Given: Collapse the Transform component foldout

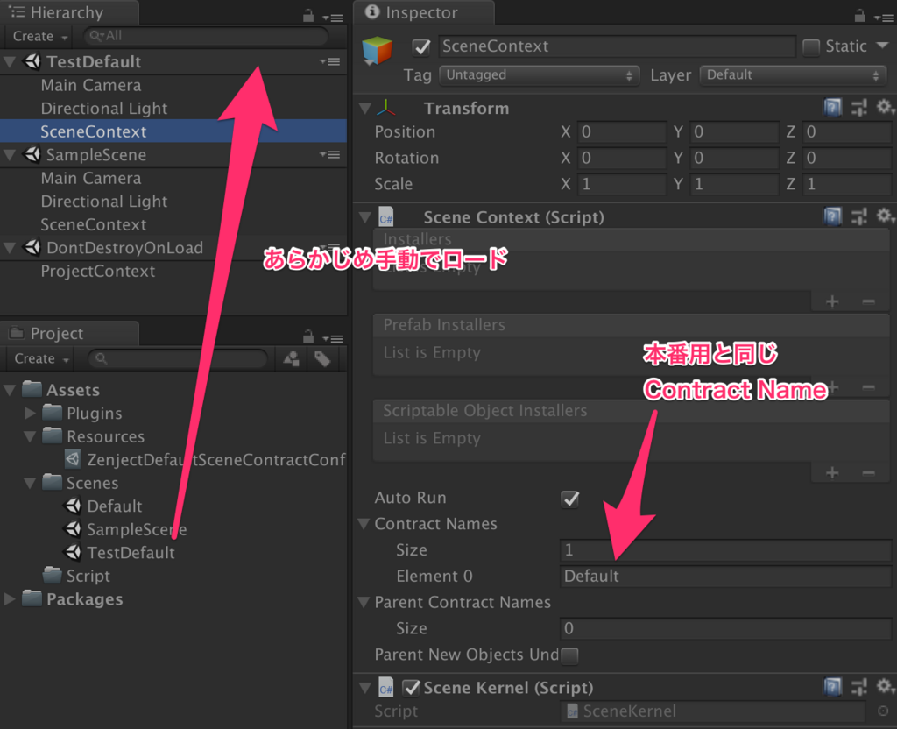Looking at the screenshot, I should click(x=365, y=108).
